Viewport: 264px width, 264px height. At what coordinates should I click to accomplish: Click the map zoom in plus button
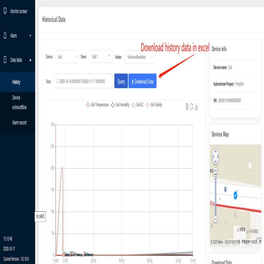(x=215, y=171)
